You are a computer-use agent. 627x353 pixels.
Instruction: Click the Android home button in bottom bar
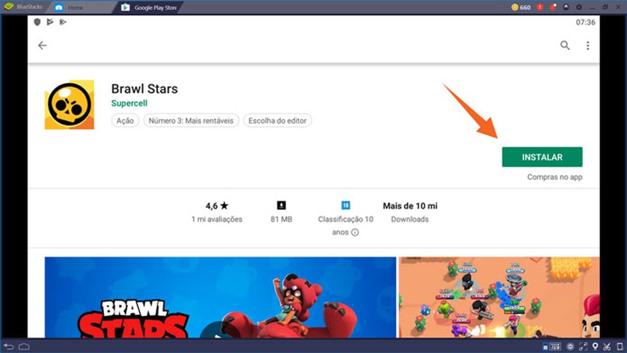click(24, 346)
